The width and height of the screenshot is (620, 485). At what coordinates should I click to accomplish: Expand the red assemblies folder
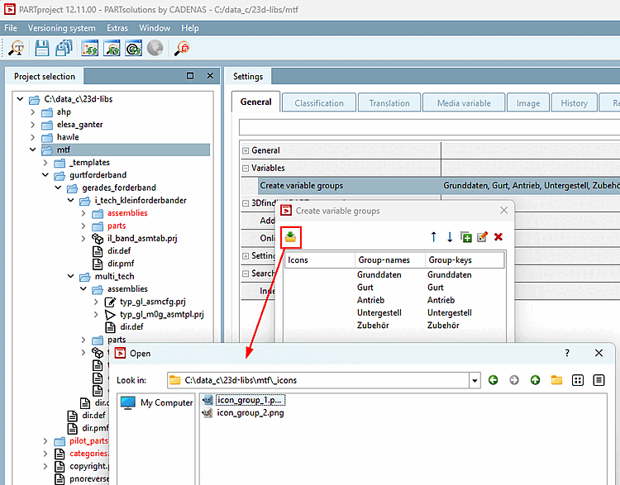point(83,213)
